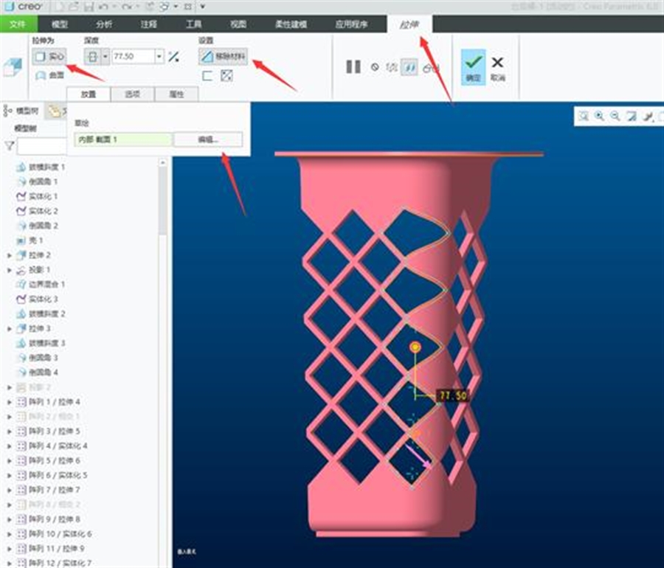Click the thicken sketch icon under 设置
Screen dimensions: 664x568
pyautogui.click(x=207, y=76)
